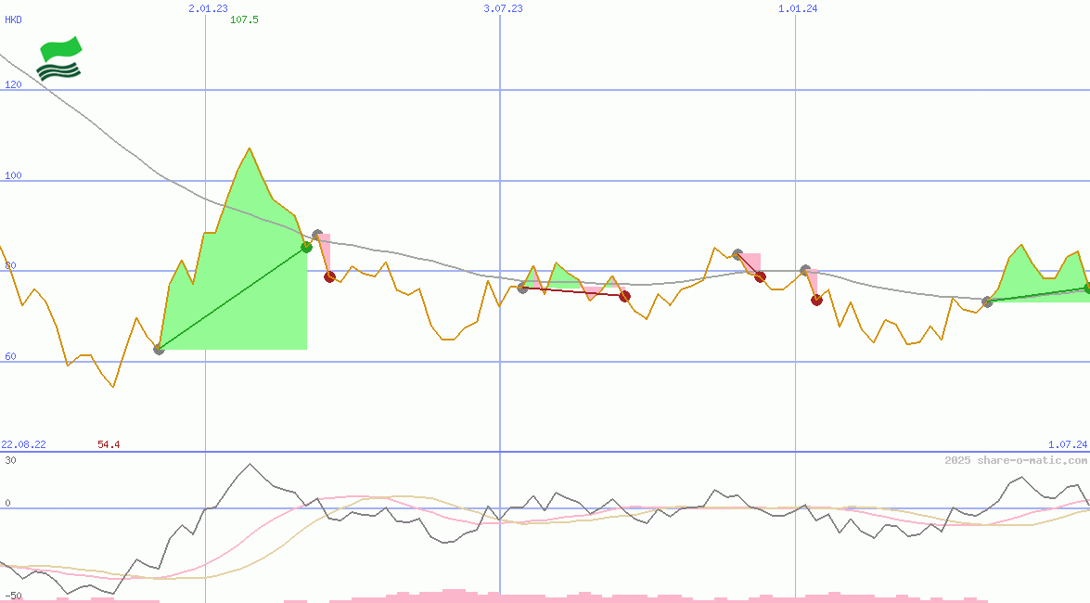
Task: Click red exit marker ending the long flat red trade
Action: coord(625,297)
